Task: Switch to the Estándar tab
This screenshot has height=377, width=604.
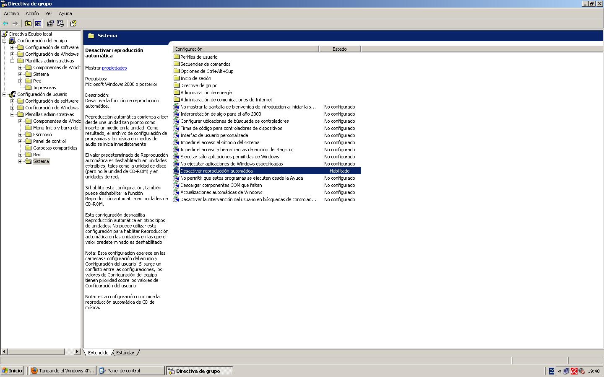Action: click(x=125, y=353)
